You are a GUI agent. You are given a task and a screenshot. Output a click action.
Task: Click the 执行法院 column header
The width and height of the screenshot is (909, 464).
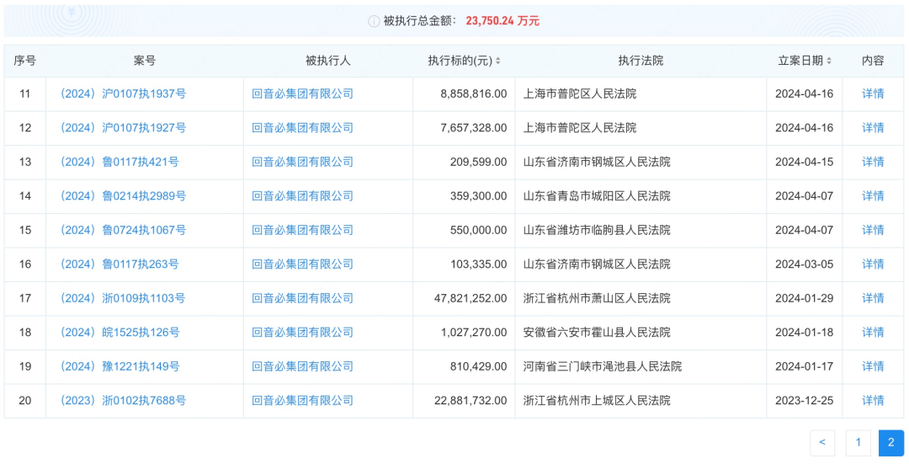coord(641,61)
